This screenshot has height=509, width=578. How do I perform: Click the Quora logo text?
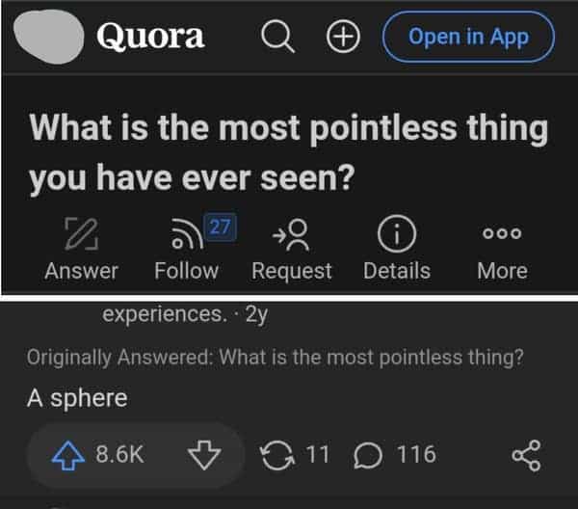(x=150, y=37)
